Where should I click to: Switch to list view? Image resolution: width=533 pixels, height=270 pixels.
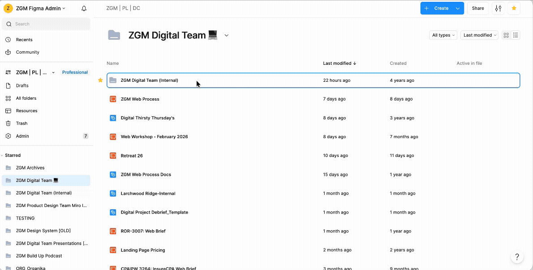tap(516, 35)
